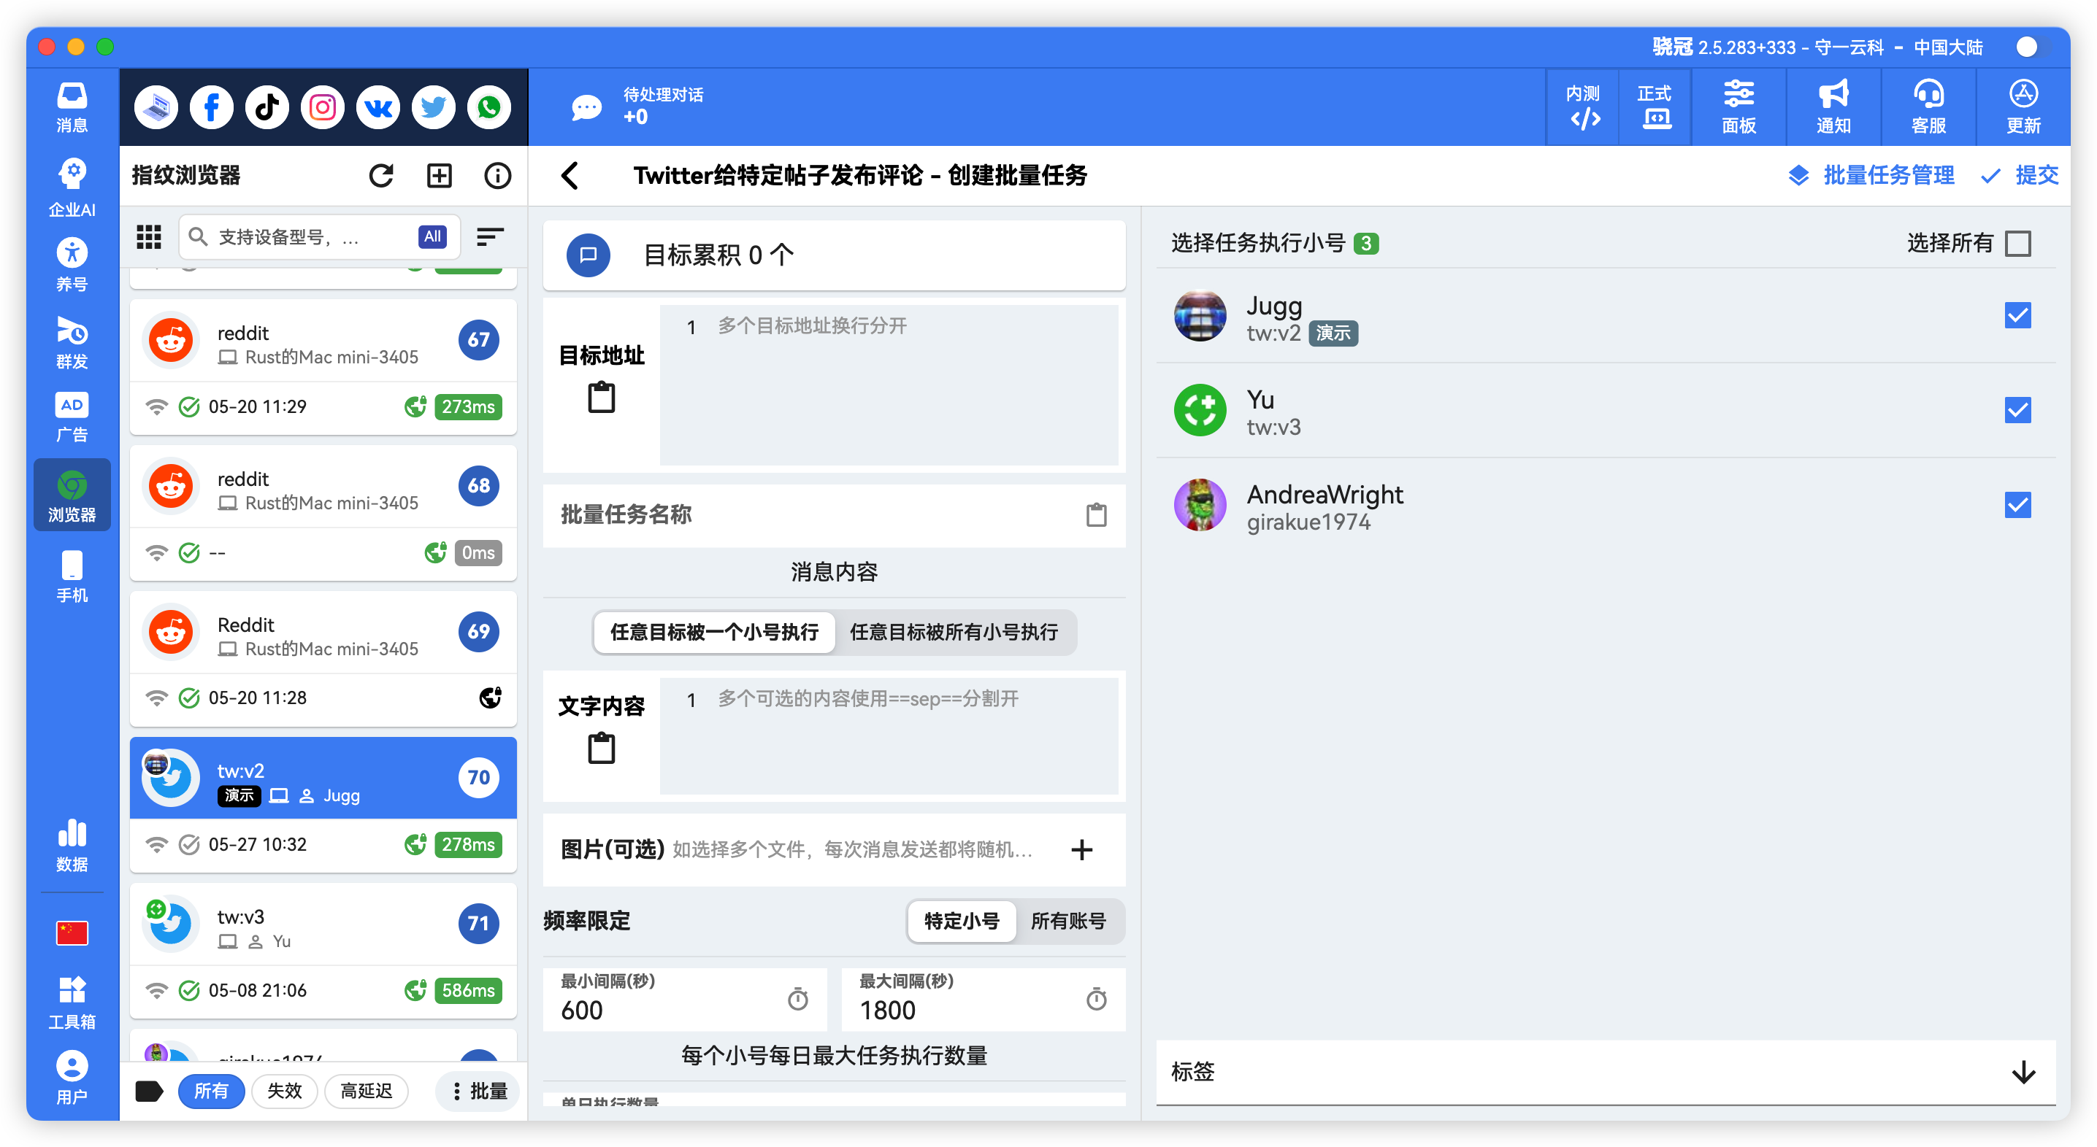
Task: Select the WhatsApp platform icon
Action: tap(488, 107)
